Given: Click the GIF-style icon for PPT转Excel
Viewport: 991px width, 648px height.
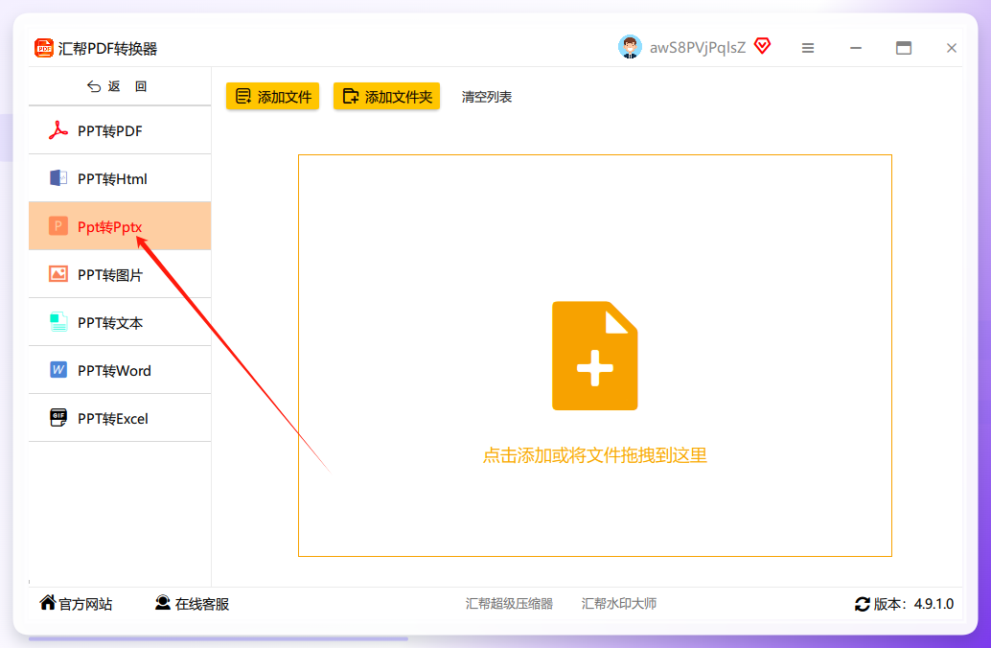Looking at the screenshot, I should coord(58,417).
